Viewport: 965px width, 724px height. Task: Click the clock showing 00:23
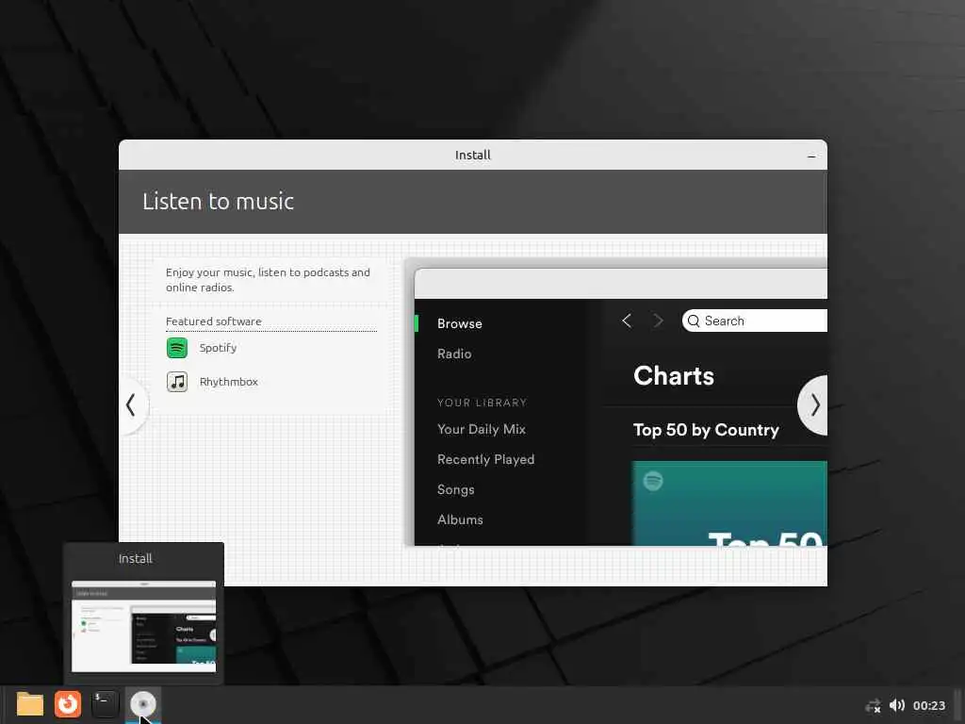click(928, 705)
